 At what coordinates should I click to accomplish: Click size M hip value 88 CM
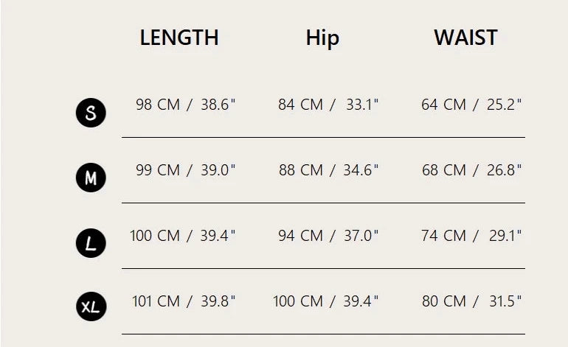click(x=301, y=170)
